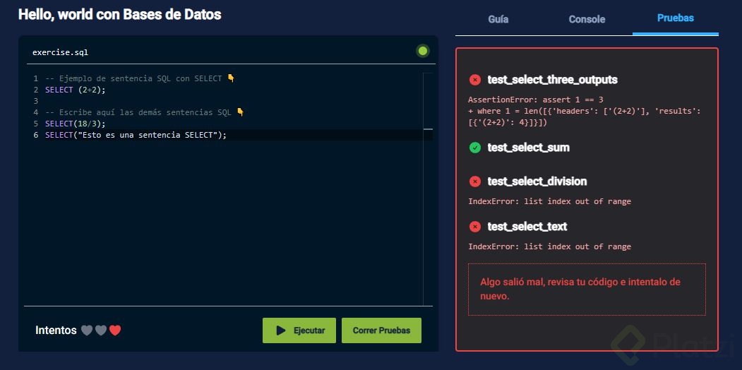Image resolution: width=742 pixels, height=370 pixels.
Task: Click IndexError message under test_select_division
Action: click(x=549, y=201)
